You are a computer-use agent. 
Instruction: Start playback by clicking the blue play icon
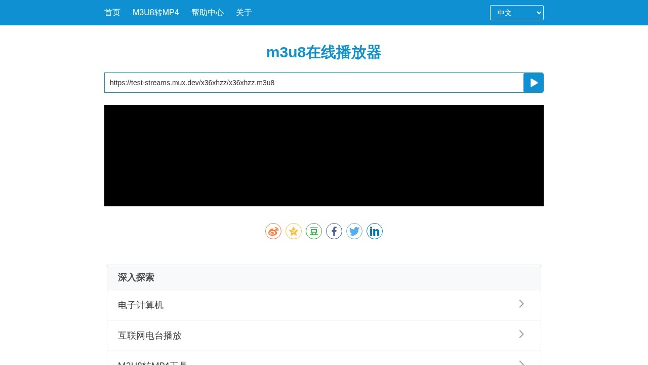tap(533, 83)
